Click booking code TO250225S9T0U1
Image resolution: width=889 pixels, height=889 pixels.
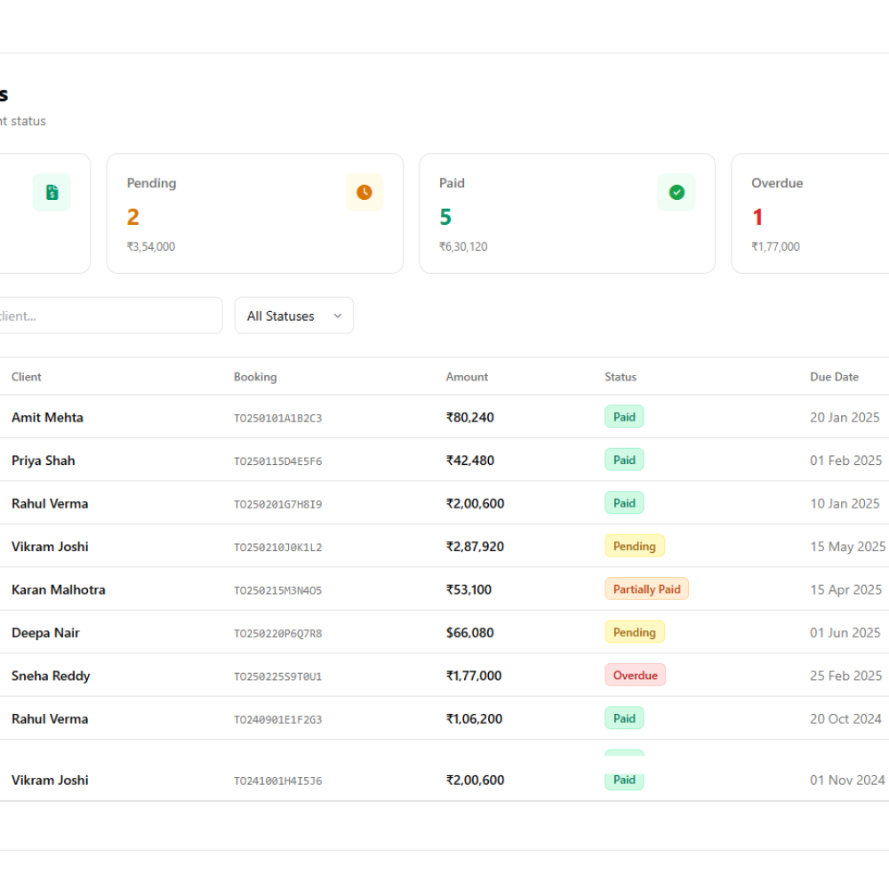point(277,677)
